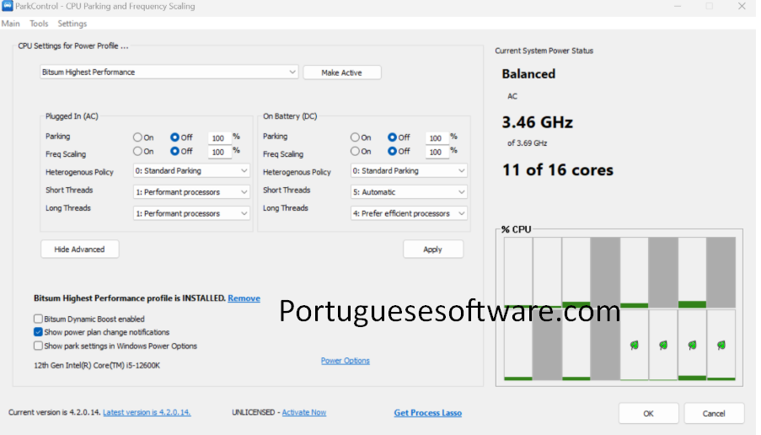
Task: Click the leftmost green leaf core icon
Action: (x=634, y=345)
